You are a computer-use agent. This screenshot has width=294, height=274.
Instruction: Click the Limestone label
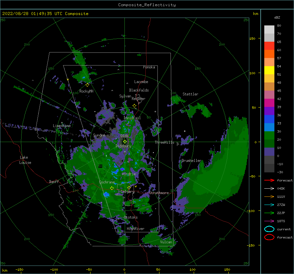(62, 126)
